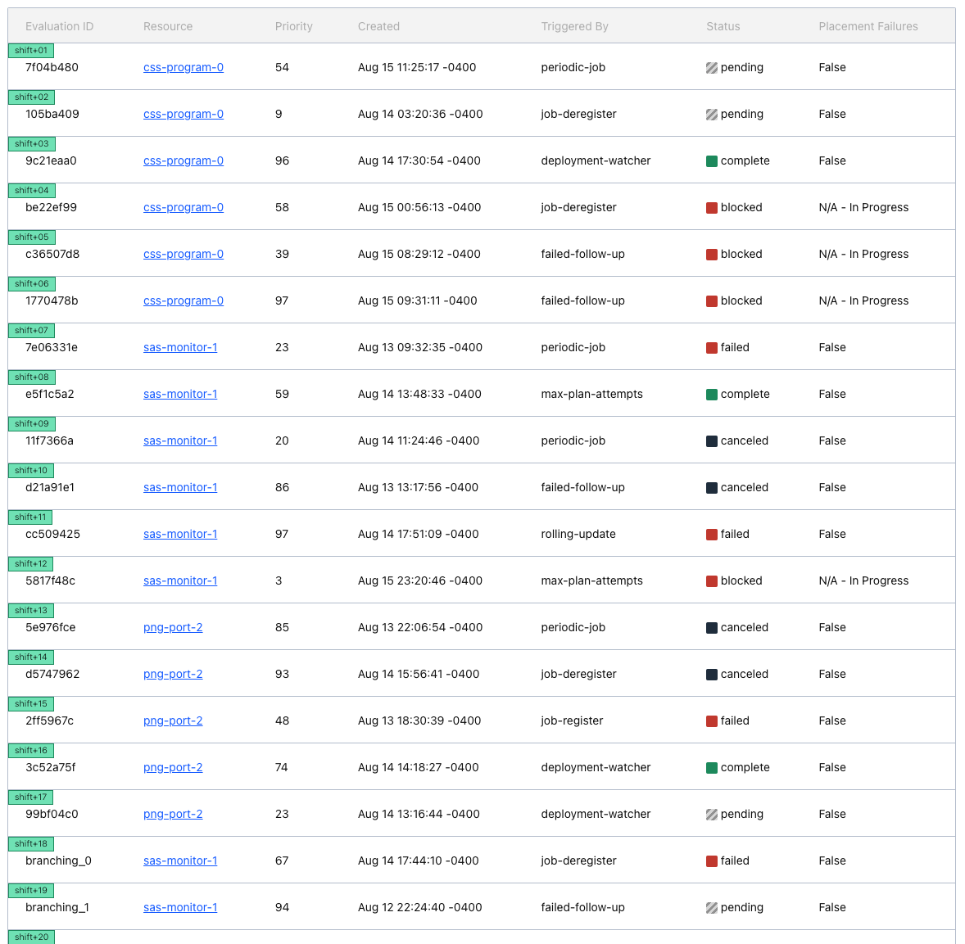Screen dimensions: 965x944
Task: Click the failed status icon in branching_0 row
Action: point(711,861)
